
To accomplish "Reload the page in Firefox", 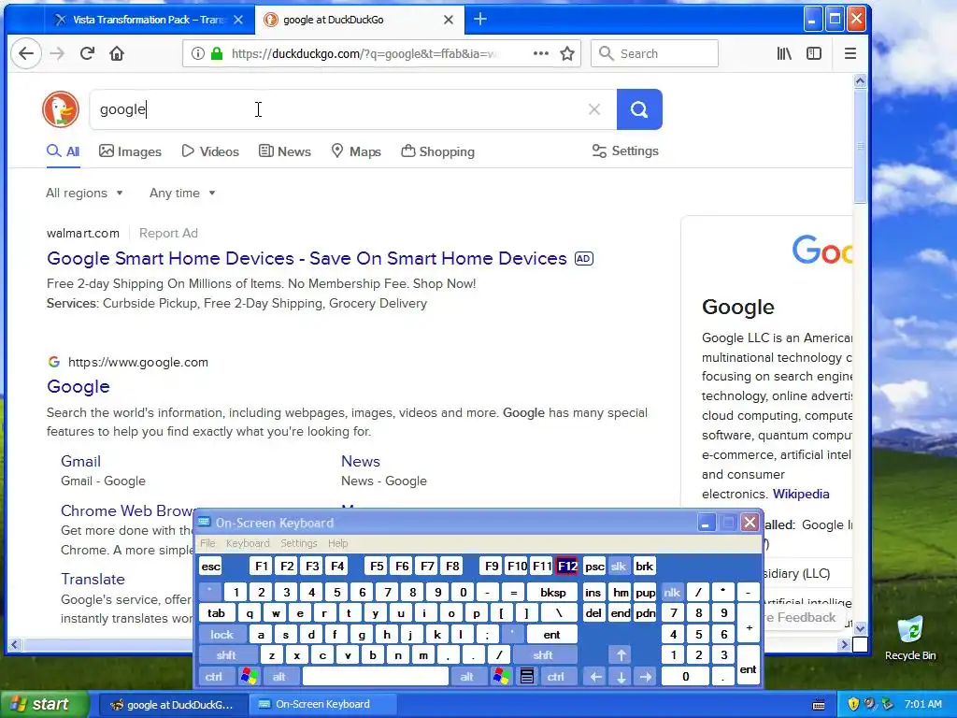I will click(x=87, y=53).
